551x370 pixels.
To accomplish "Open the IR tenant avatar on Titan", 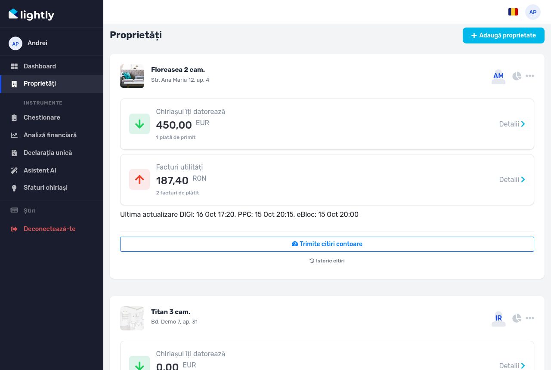I will click(x=498, y=319).
